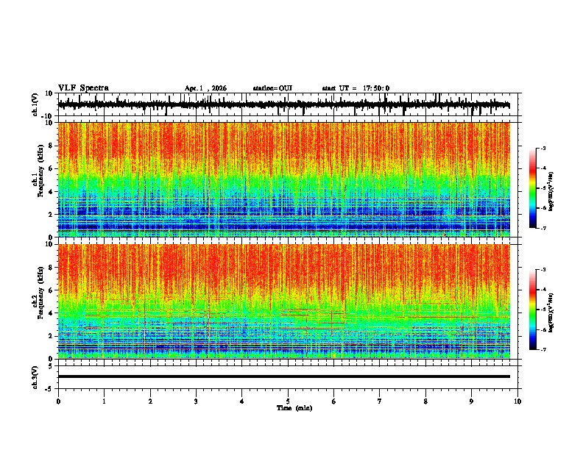Click the '-3' label on ch.1 colorbar
The width and height of the screenshot is (583, 450).
click(543, 148)
